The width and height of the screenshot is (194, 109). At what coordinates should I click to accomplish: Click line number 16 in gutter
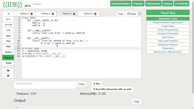18,56
